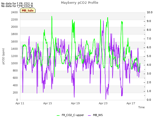The width and height of the screenshot is (160, 120).
Task: Click the 5.0 right axis value
Action: [149, 56]
